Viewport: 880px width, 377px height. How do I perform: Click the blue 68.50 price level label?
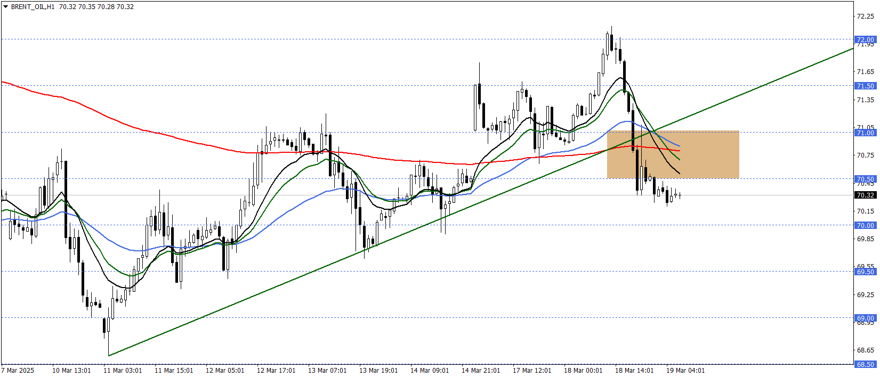click(865, 364)
